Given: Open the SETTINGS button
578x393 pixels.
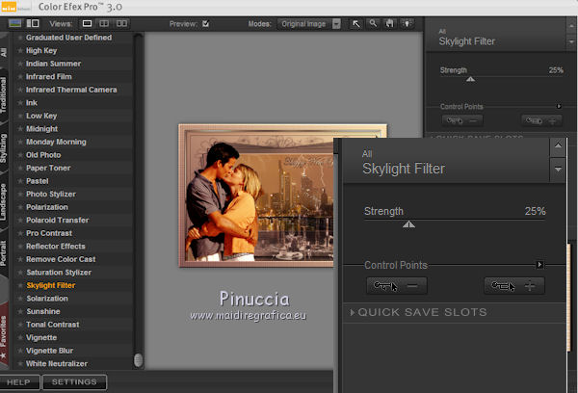Looking at the screenshot, I should tap(74, 382).
